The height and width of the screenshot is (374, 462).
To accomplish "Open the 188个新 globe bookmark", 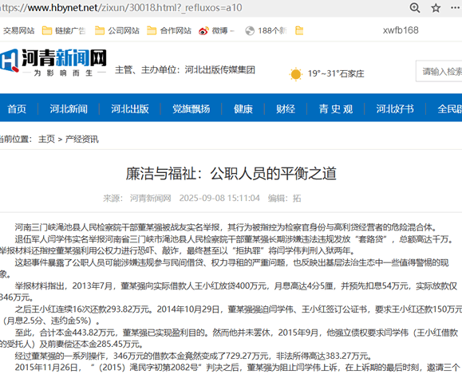I will 266,30.
